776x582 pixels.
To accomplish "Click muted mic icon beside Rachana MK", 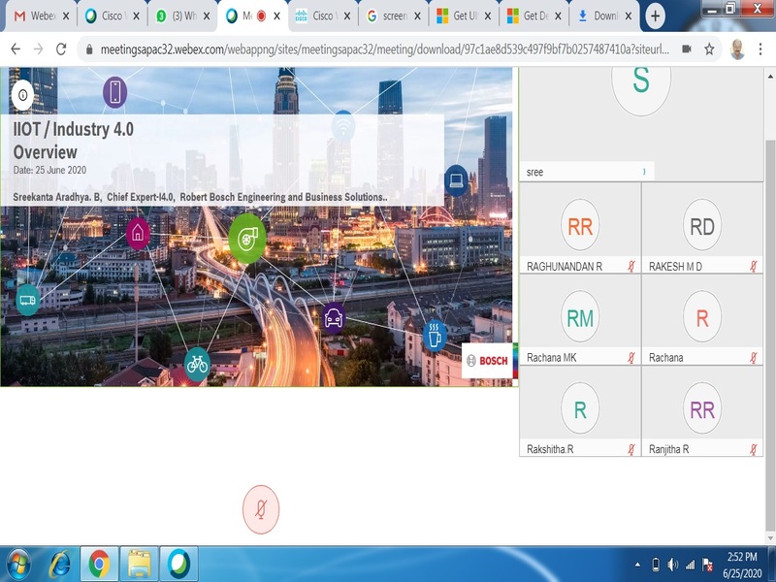I will 631,358.
